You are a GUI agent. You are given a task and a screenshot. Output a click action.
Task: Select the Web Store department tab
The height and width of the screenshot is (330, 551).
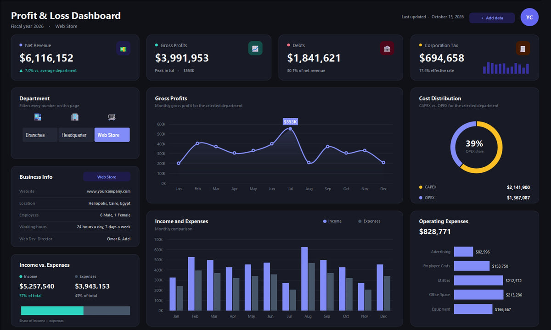pyautogui.click(x=112, y=135)
